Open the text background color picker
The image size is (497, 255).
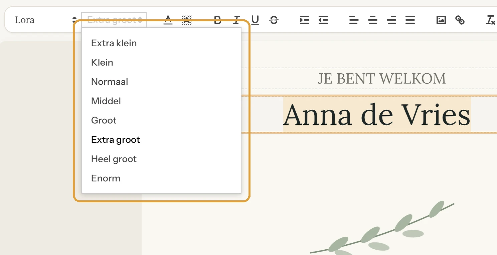pos(186,20)
